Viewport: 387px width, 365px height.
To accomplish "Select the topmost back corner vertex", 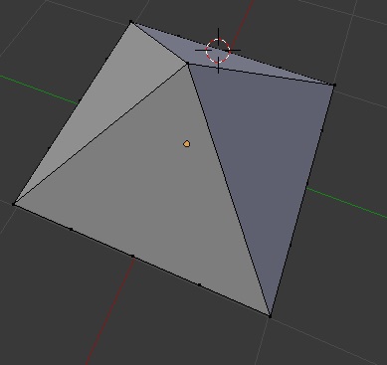I will coord(131,22).
